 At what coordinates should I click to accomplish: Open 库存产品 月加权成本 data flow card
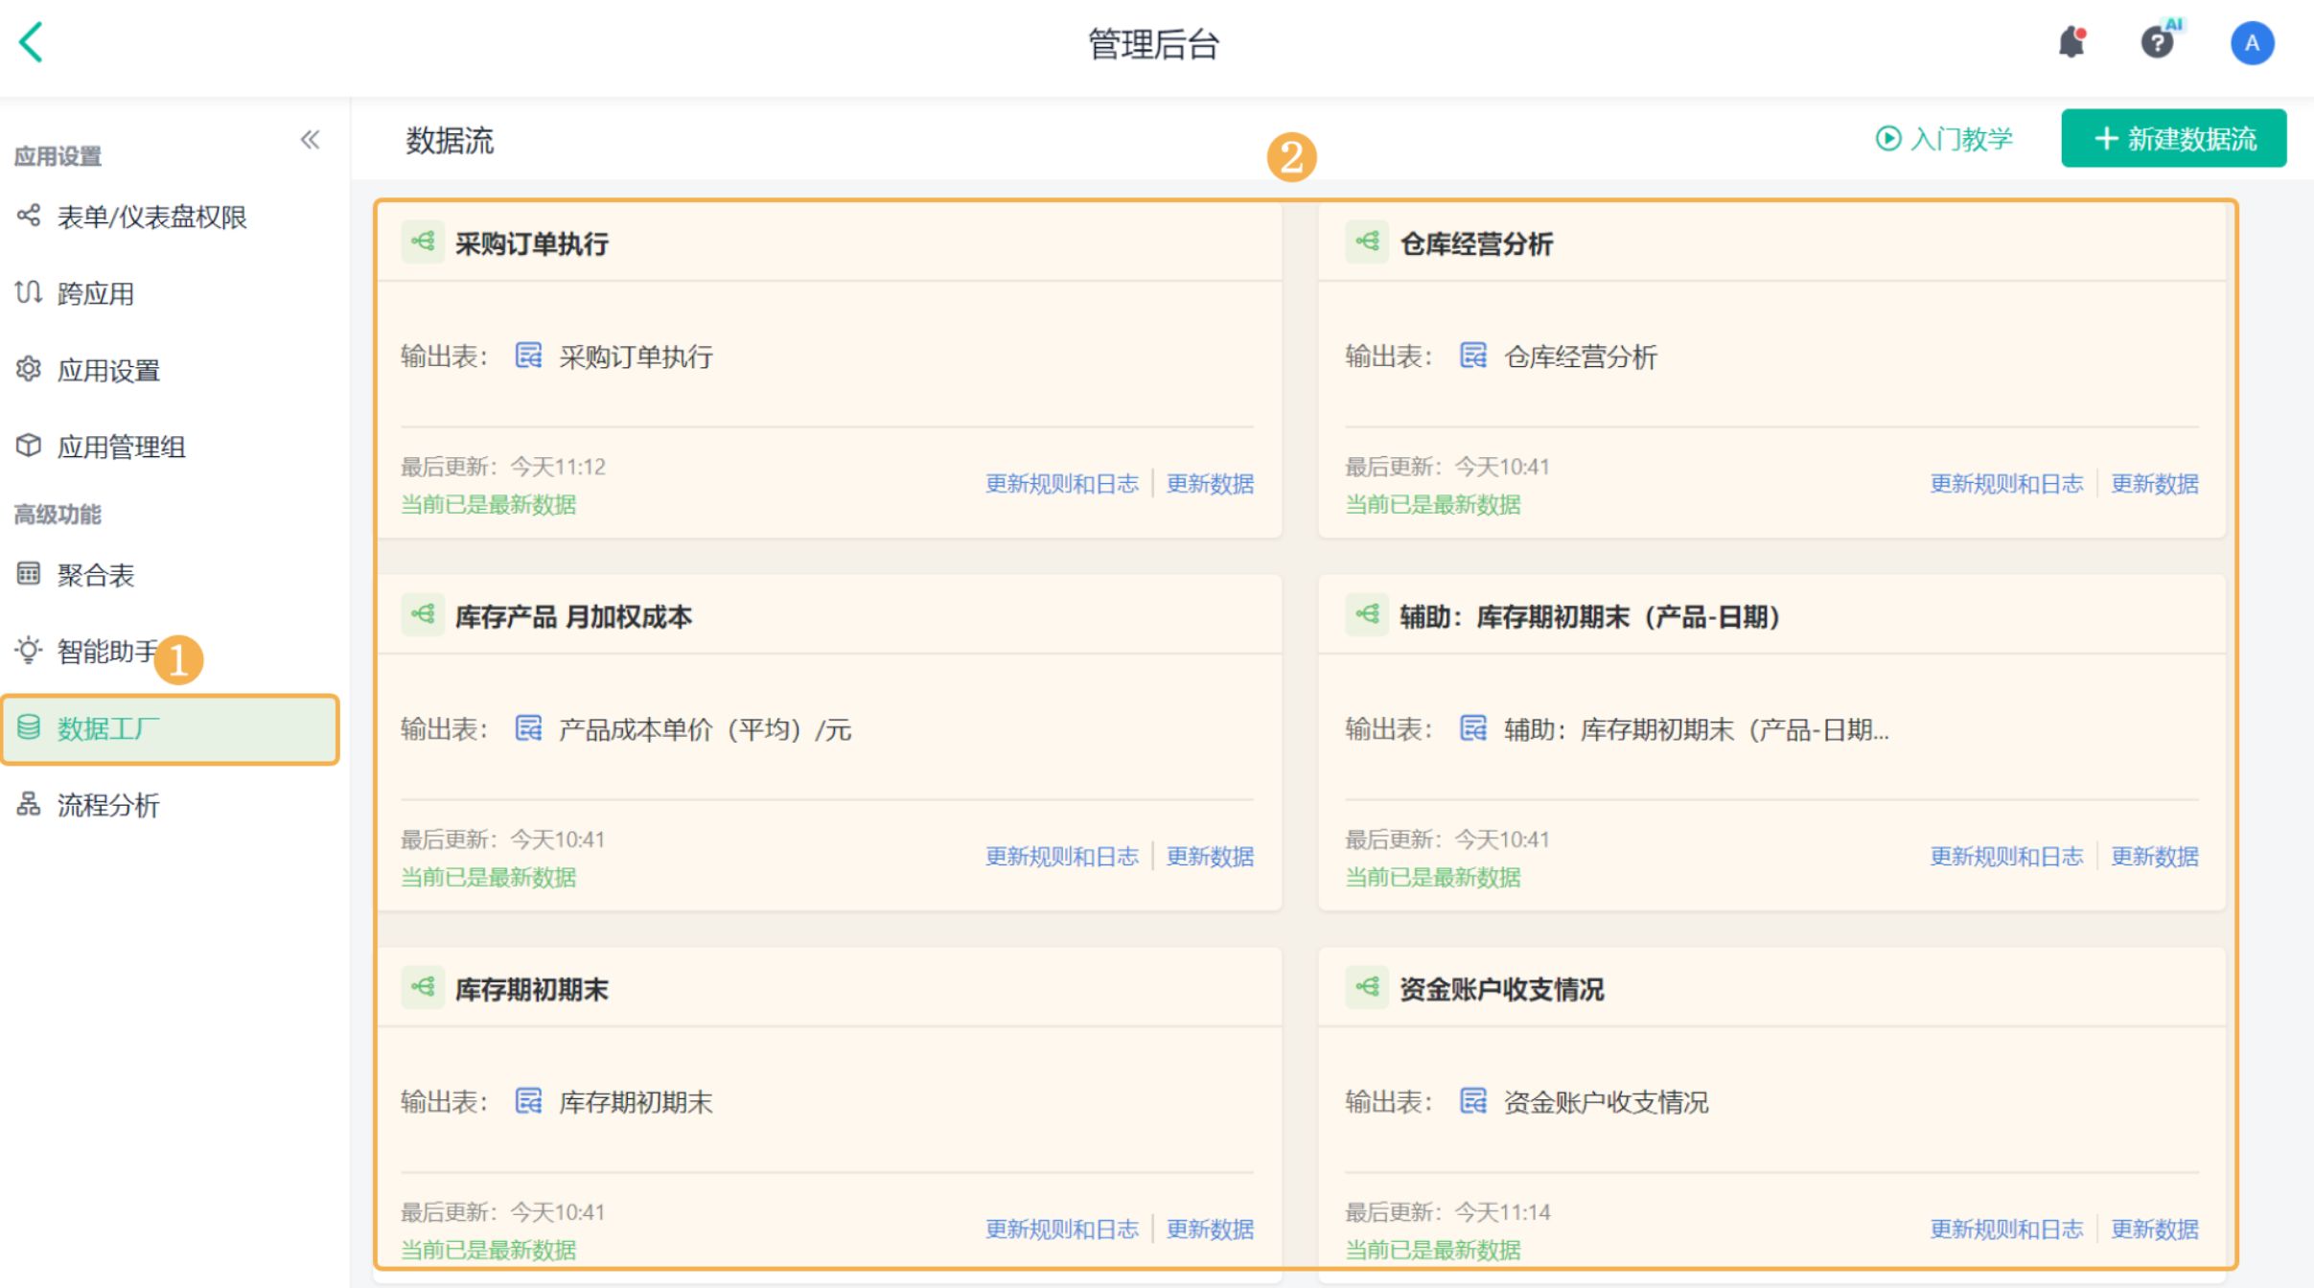(x=573, y=616)
